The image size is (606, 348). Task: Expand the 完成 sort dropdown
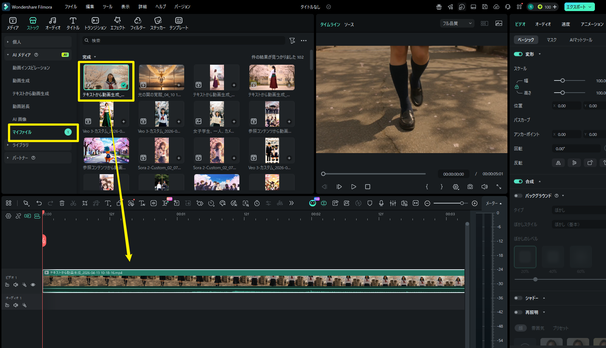click(89, 57)
